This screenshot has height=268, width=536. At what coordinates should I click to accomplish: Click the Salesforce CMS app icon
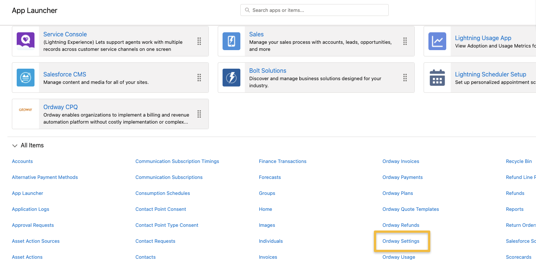coord(26,78)
